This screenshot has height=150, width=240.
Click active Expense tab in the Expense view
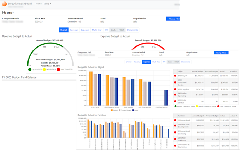coord(146,62)
